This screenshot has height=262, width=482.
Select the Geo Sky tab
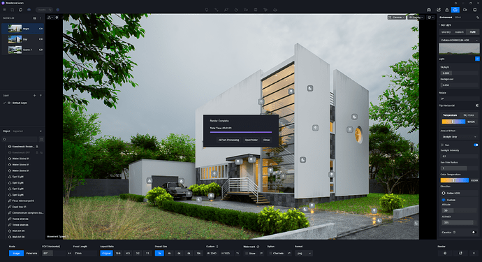(x=446, y=32)
